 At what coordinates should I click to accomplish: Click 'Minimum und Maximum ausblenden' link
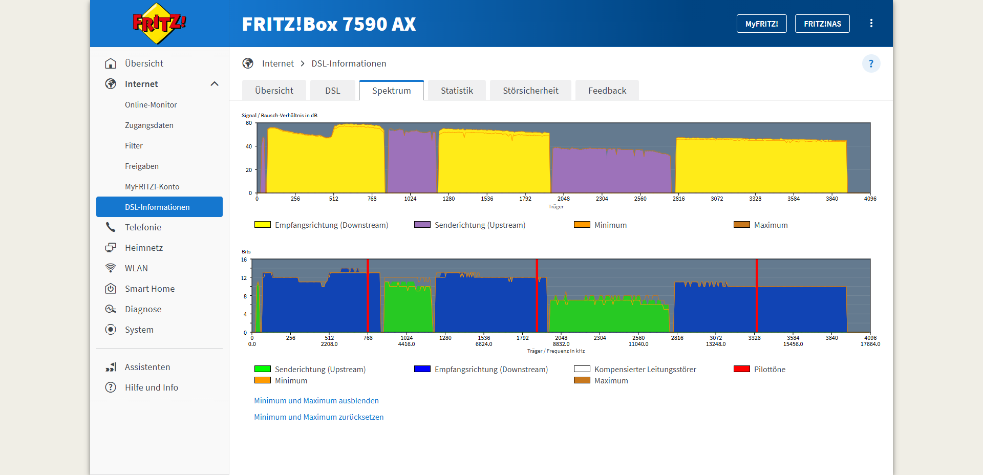coord(316,401)
